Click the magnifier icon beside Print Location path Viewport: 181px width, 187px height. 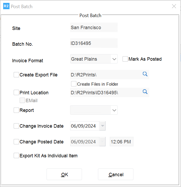pos(145,92)
